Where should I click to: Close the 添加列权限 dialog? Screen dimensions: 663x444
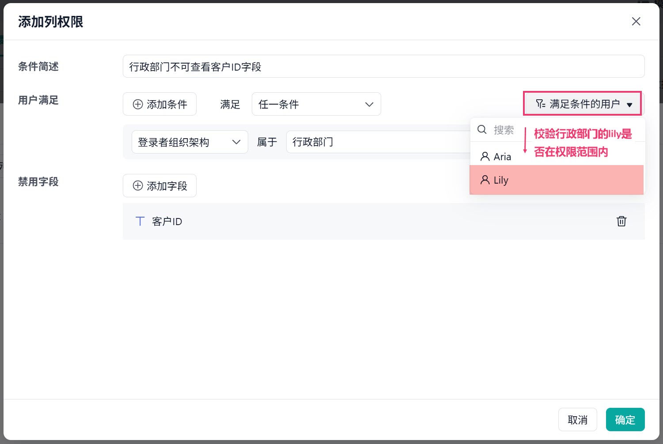point(636,21)
